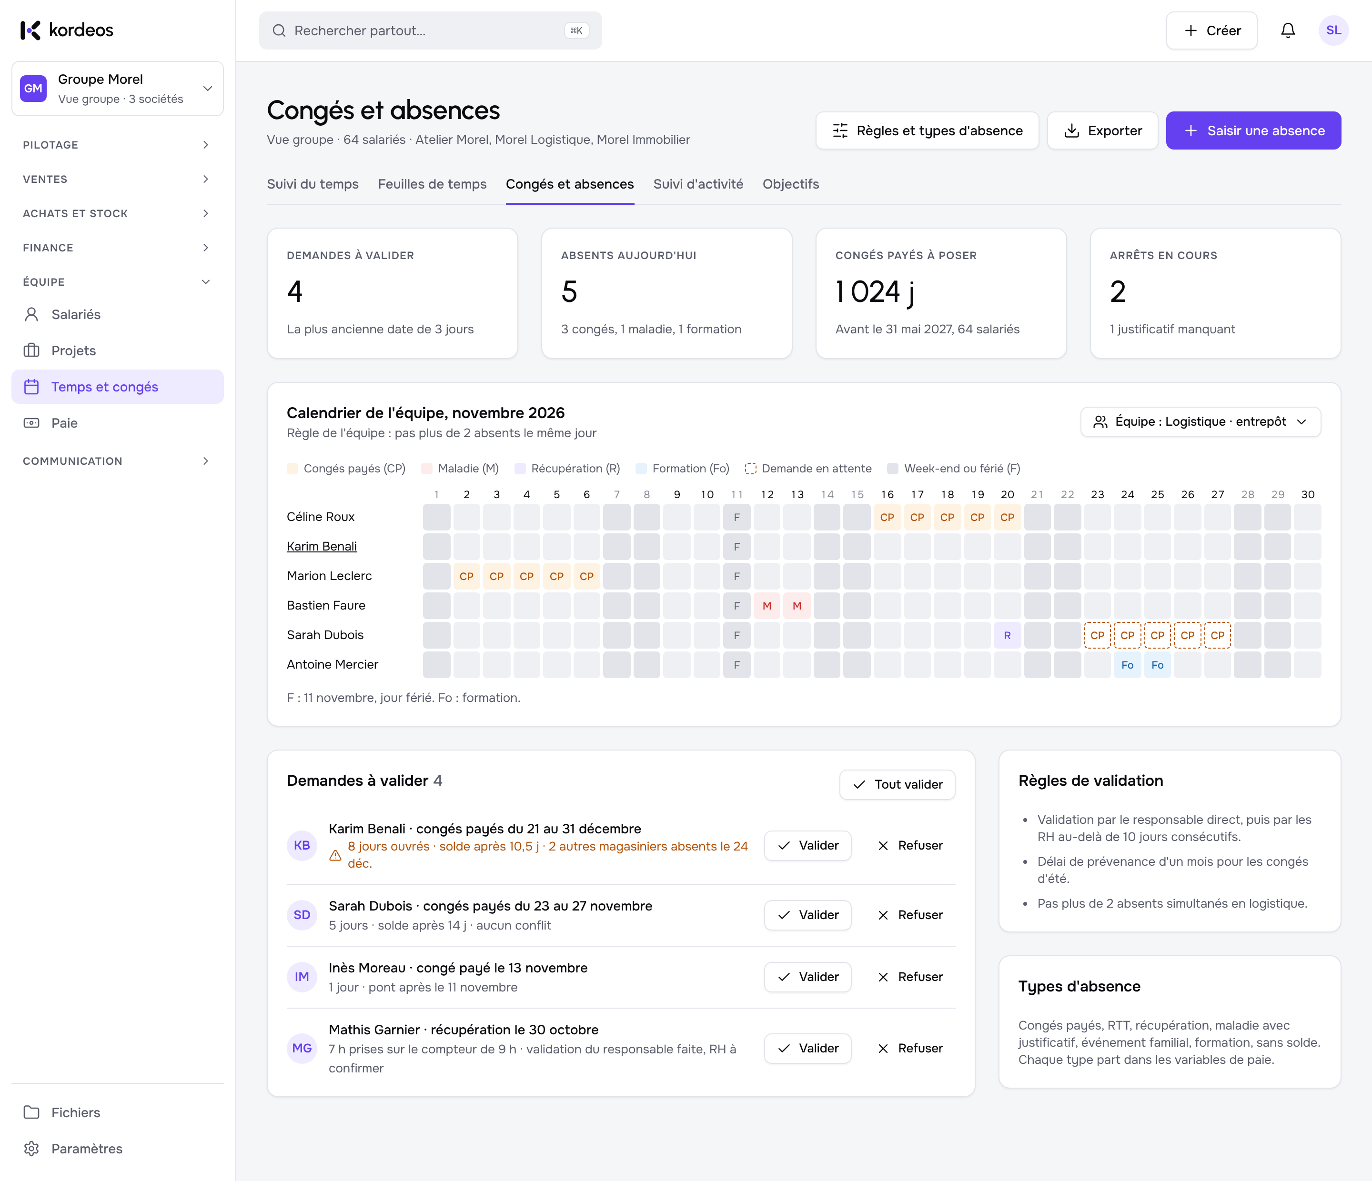Click the MG avatar for Mathis Garnier
Viewport: 1372px width, 1181px height.
(x=302, y=1049)
